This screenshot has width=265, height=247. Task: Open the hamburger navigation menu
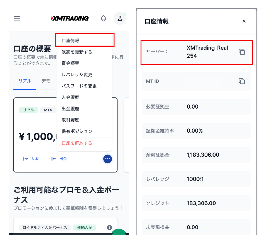17,18
